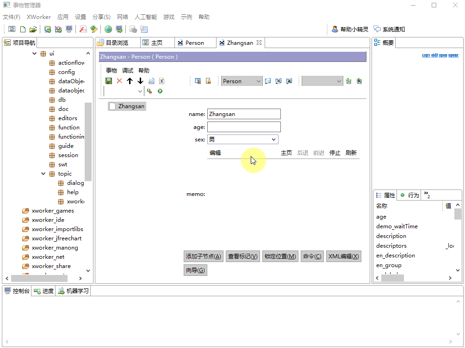Viewport: 465px width, 348px height.
Task: Delete node using the red X icon
Action: (x=119, y=81)
